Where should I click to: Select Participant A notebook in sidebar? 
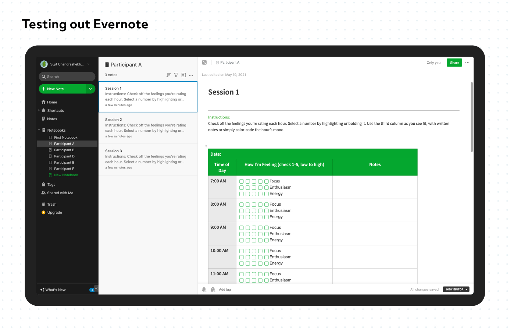(67, 144)
